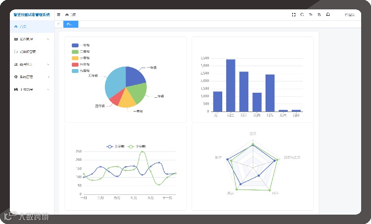Click the 语文 label on radar chart

253,134
